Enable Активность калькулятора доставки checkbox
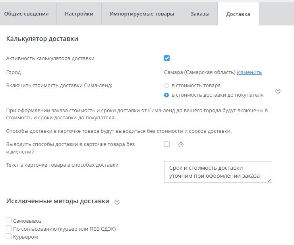The image size is (294, 245). click(167, 58)
